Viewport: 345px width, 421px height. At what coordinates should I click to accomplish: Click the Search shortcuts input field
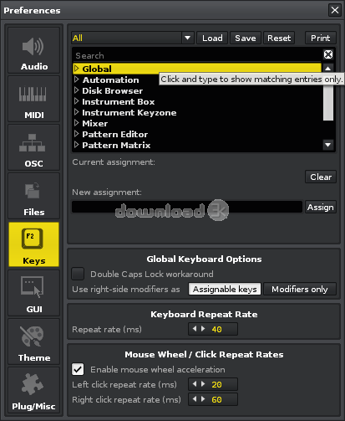point(197,55)
